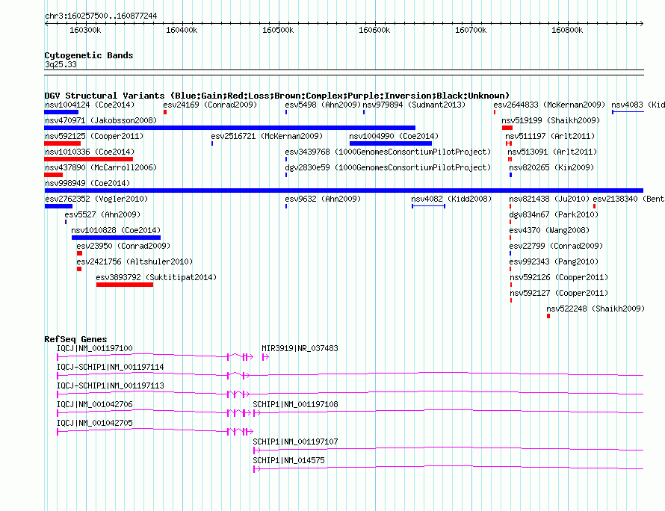Click the 160500k ruler tick label
This screenshot has height=511, width=665.
click(x=278, y=30)
